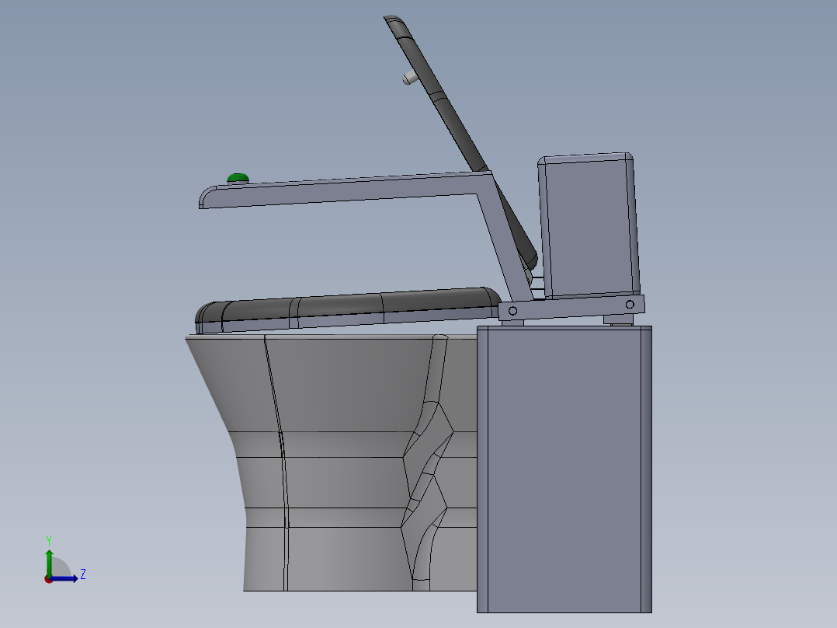Select the small white peg on lid
The width and height of the screenshot is (837, 628).
pos(410,78)
